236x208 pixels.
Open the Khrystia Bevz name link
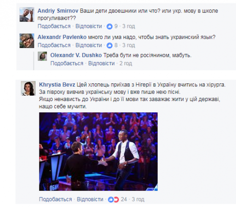coord(57,85)
